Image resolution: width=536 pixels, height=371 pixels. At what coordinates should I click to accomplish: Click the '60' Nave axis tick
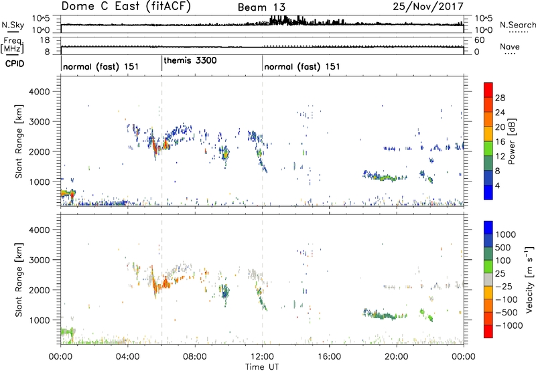click(x=479, y=40)
